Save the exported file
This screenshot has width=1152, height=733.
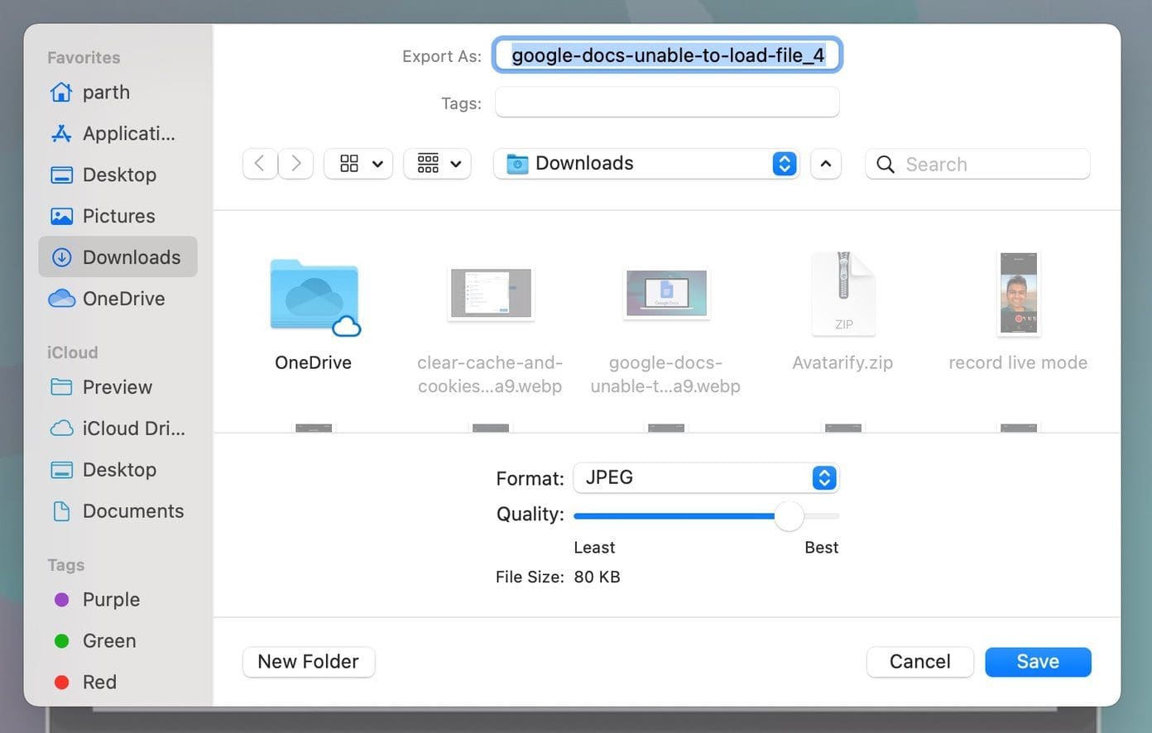(1038, 662)
